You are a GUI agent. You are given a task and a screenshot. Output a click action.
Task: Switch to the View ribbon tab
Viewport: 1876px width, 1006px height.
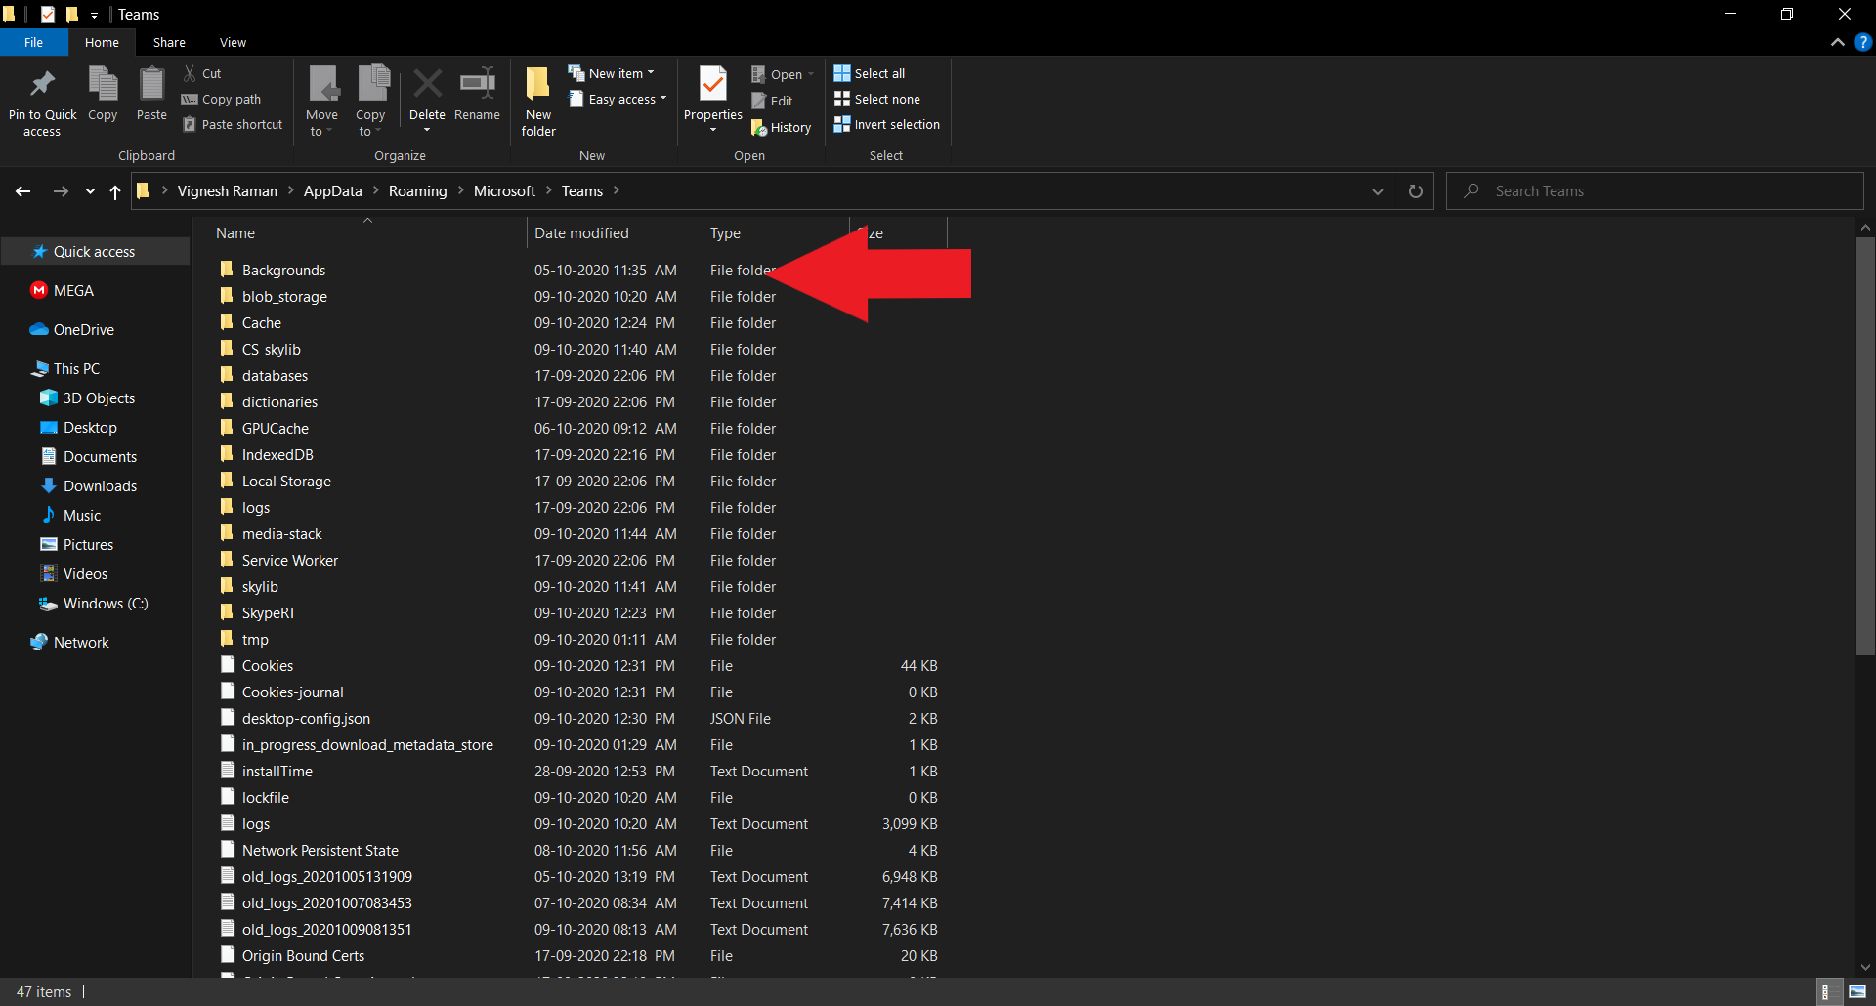233,42
